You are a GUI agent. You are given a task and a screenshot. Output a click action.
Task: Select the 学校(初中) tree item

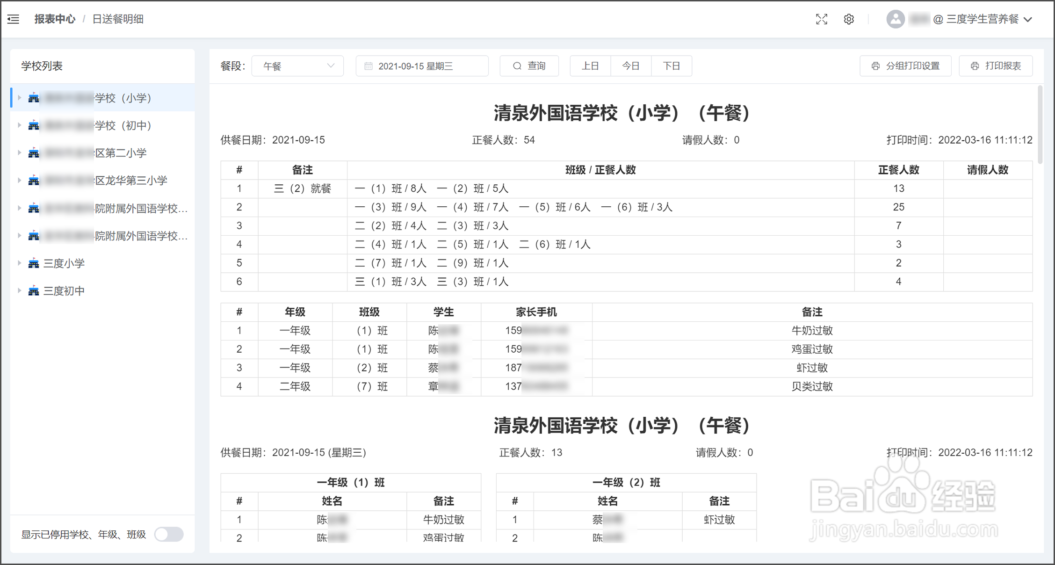(x=123, y=125)
